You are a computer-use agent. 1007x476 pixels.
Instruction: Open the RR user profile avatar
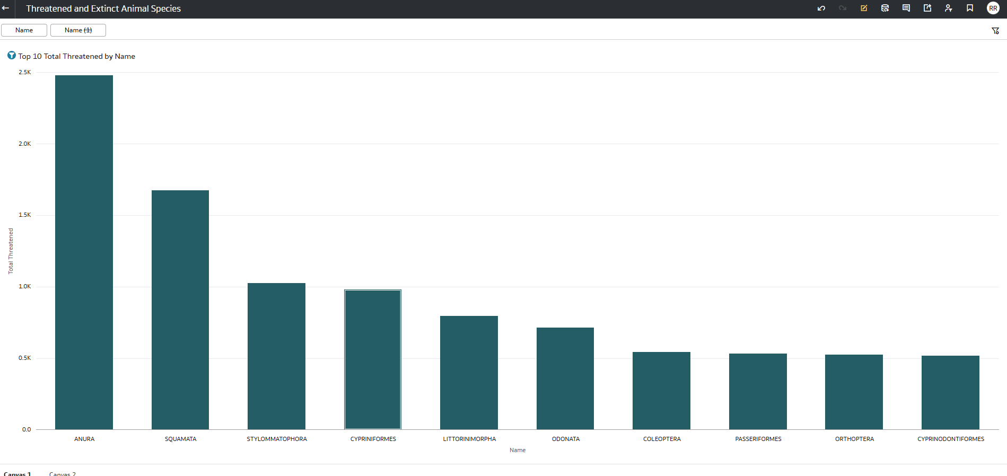click(993, 8)
